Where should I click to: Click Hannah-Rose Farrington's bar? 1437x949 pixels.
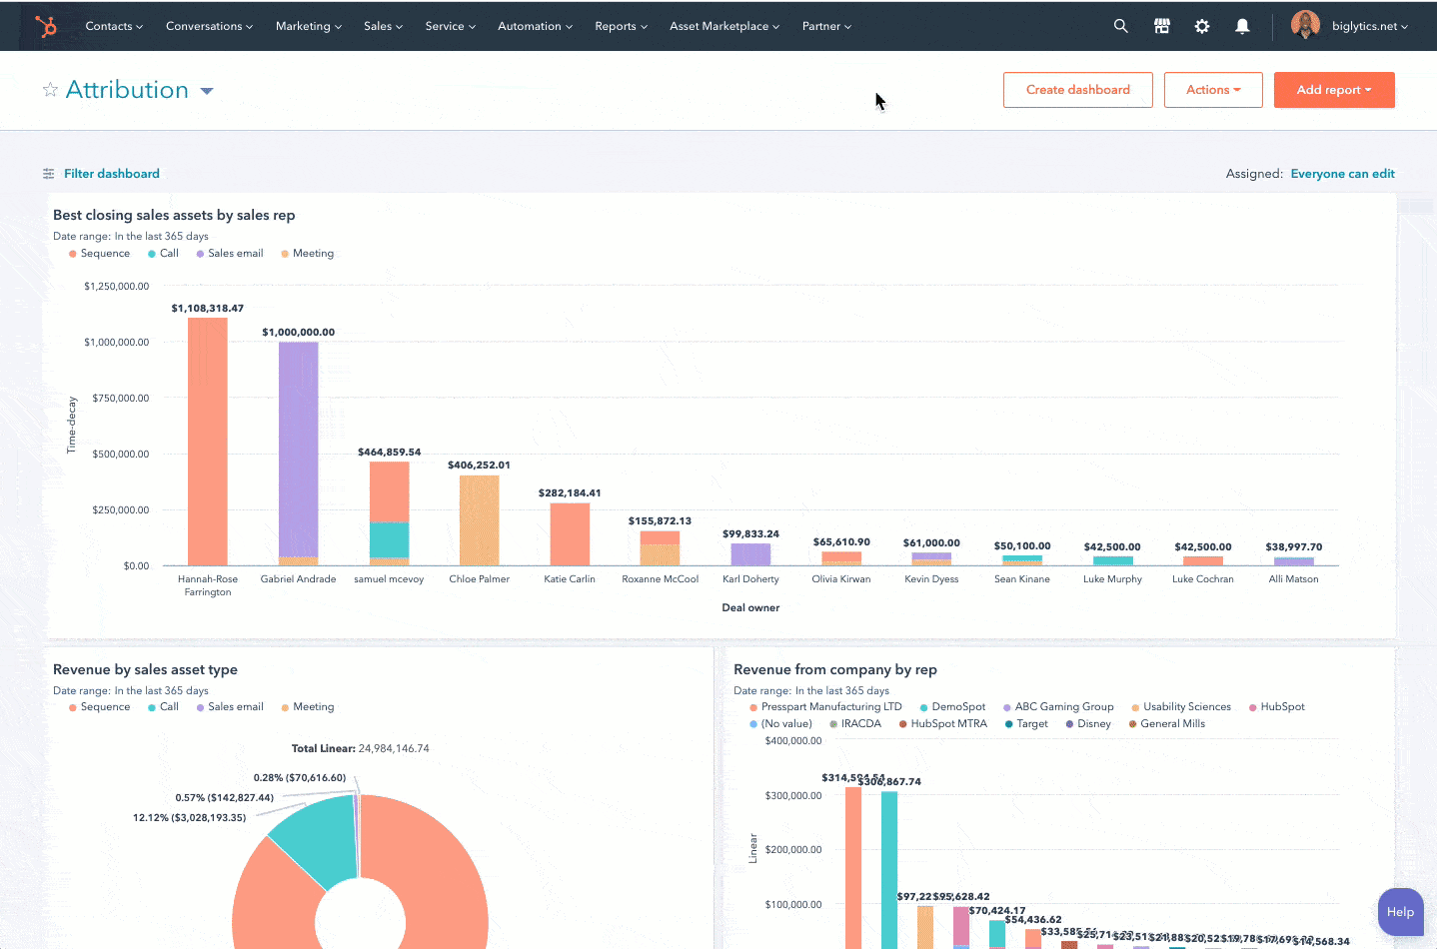pos(208,442)
